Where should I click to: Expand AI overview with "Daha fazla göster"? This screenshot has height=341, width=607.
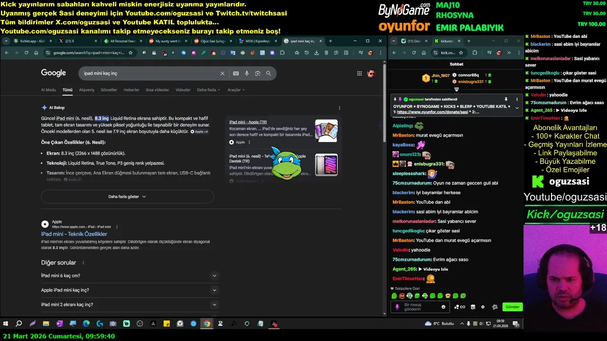click(x=128, y=197)
